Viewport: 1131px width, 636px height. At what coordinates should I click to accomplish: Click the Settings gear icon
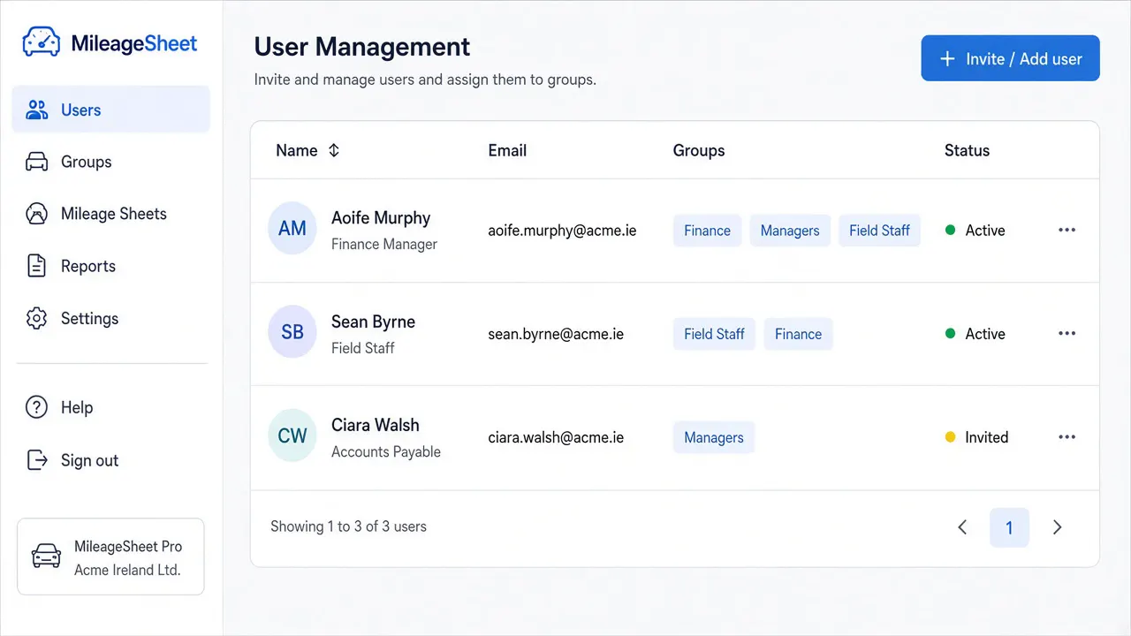click(x=36, y=318)
